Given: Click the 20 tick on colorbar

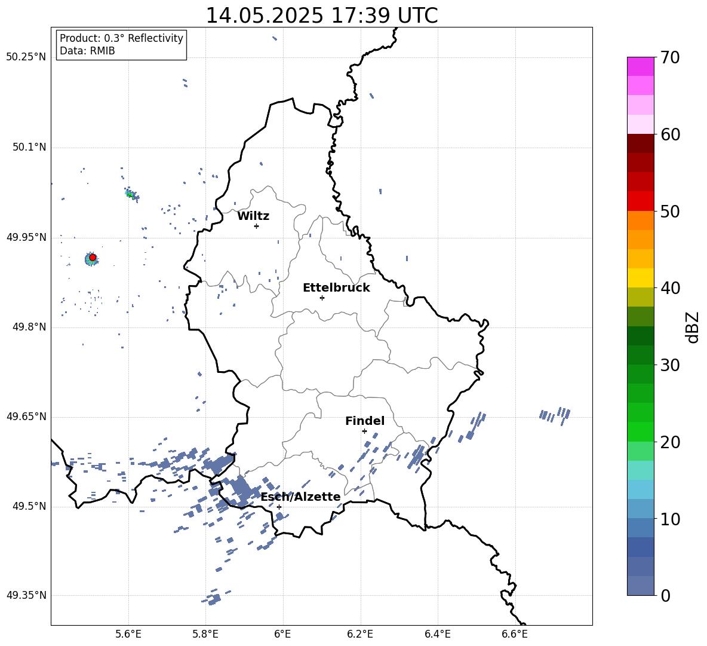Looking at the screenshot, I should click(x=669, y=442).
